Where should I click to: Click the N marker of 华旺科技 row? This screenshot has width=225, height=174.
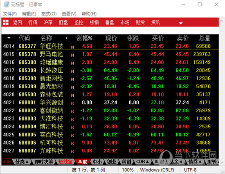click(x=72, y=47)
